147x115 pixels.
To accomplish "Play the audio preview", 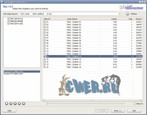I will (15, 104).
